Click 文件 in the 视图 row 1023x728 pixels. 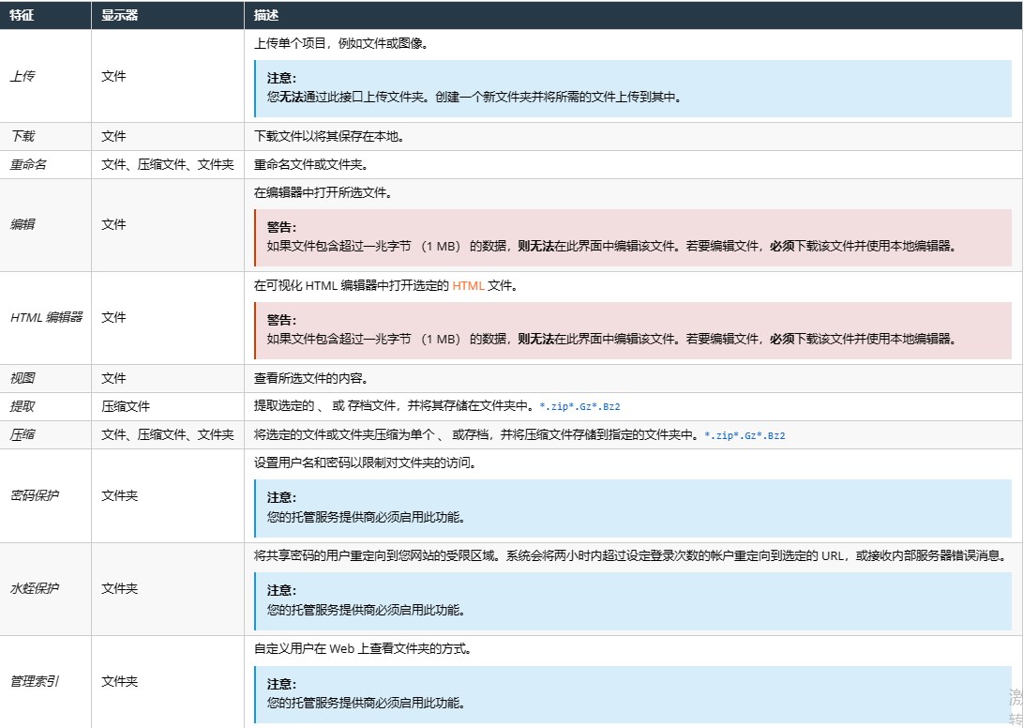coord(113,378)
